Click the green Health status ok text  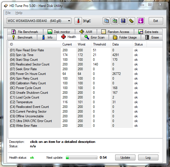[x=32, y=158]
